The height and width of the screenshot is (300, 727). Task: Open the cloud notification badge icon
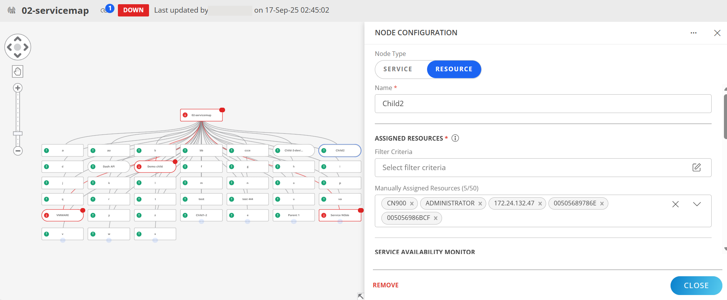click(x=108, y=9)
